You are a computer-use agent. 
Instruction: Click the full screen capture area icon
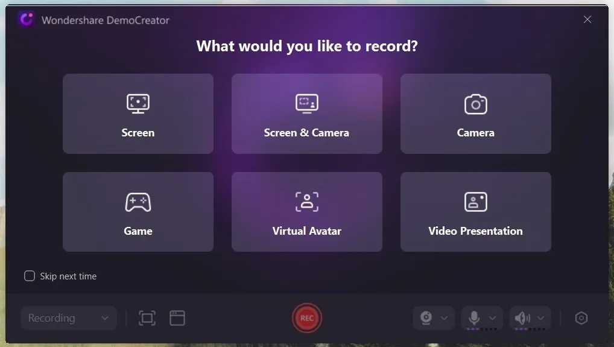pyautogui.click(x=147, y=318)
